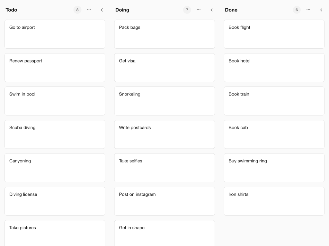Open the Go to airport card
Viewport: 329px width, 246px height.
coord(55,34)
